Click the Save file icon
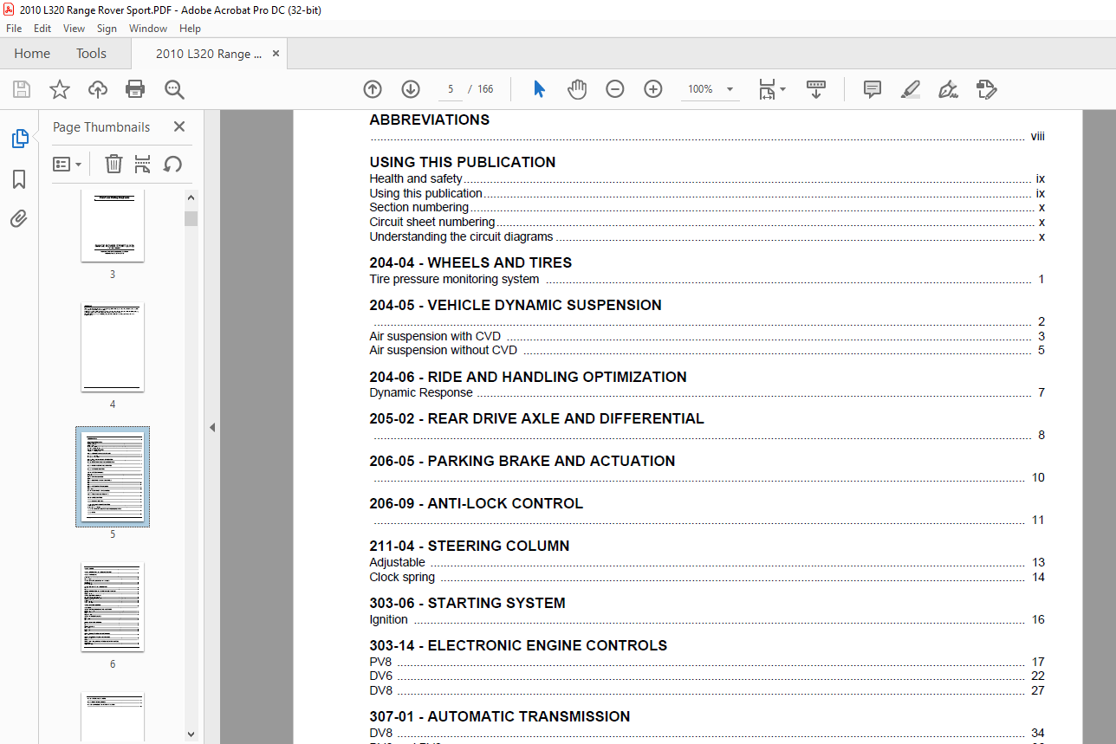 (x=22, y=89)
